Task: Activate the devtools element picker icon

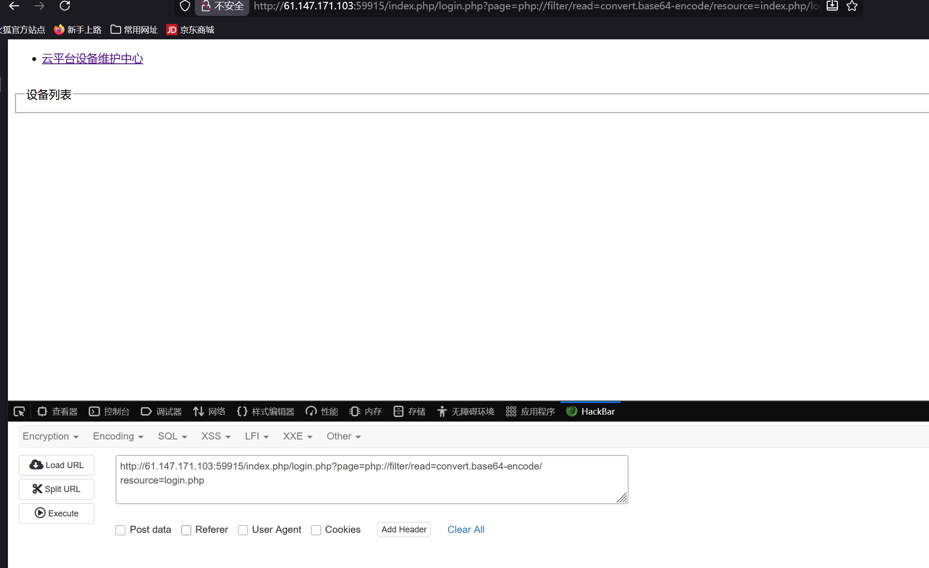Action: pyautogui.click(x=19, y=411)
